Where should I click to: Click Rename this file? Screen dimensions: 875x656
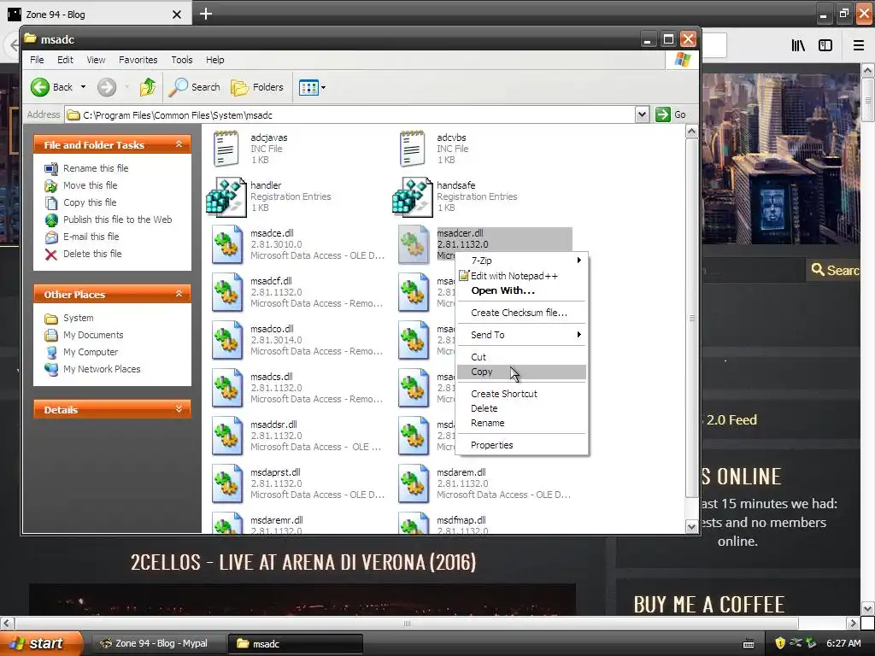click(x=96, y=168)
